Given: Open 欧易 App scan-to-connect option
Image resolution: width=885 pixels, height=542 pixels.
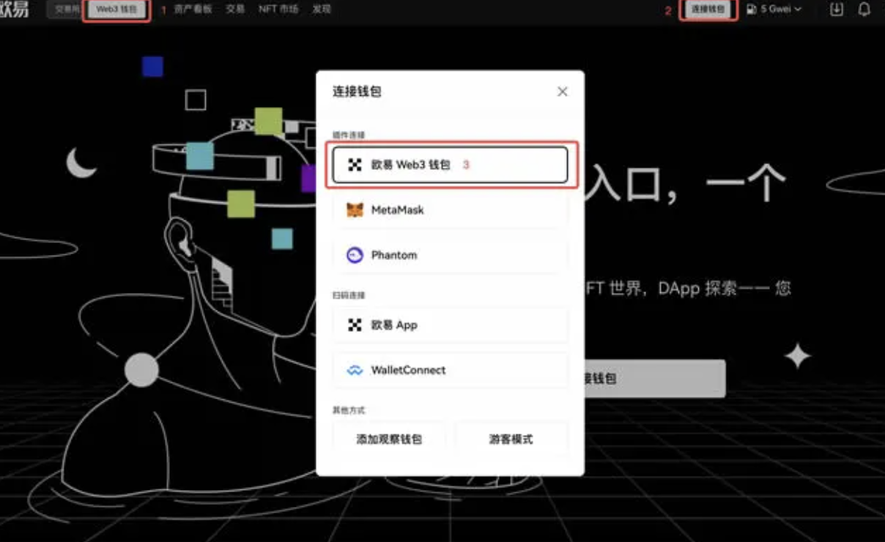Looking at the screenshot, I should pyautogui.click(x=450, y=324).
